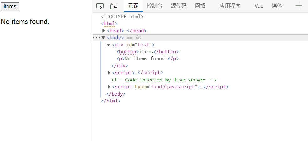This screenshot has width=308, height=141.
Task: Open more tools with the plus icon
Action: tap(299, 6)
